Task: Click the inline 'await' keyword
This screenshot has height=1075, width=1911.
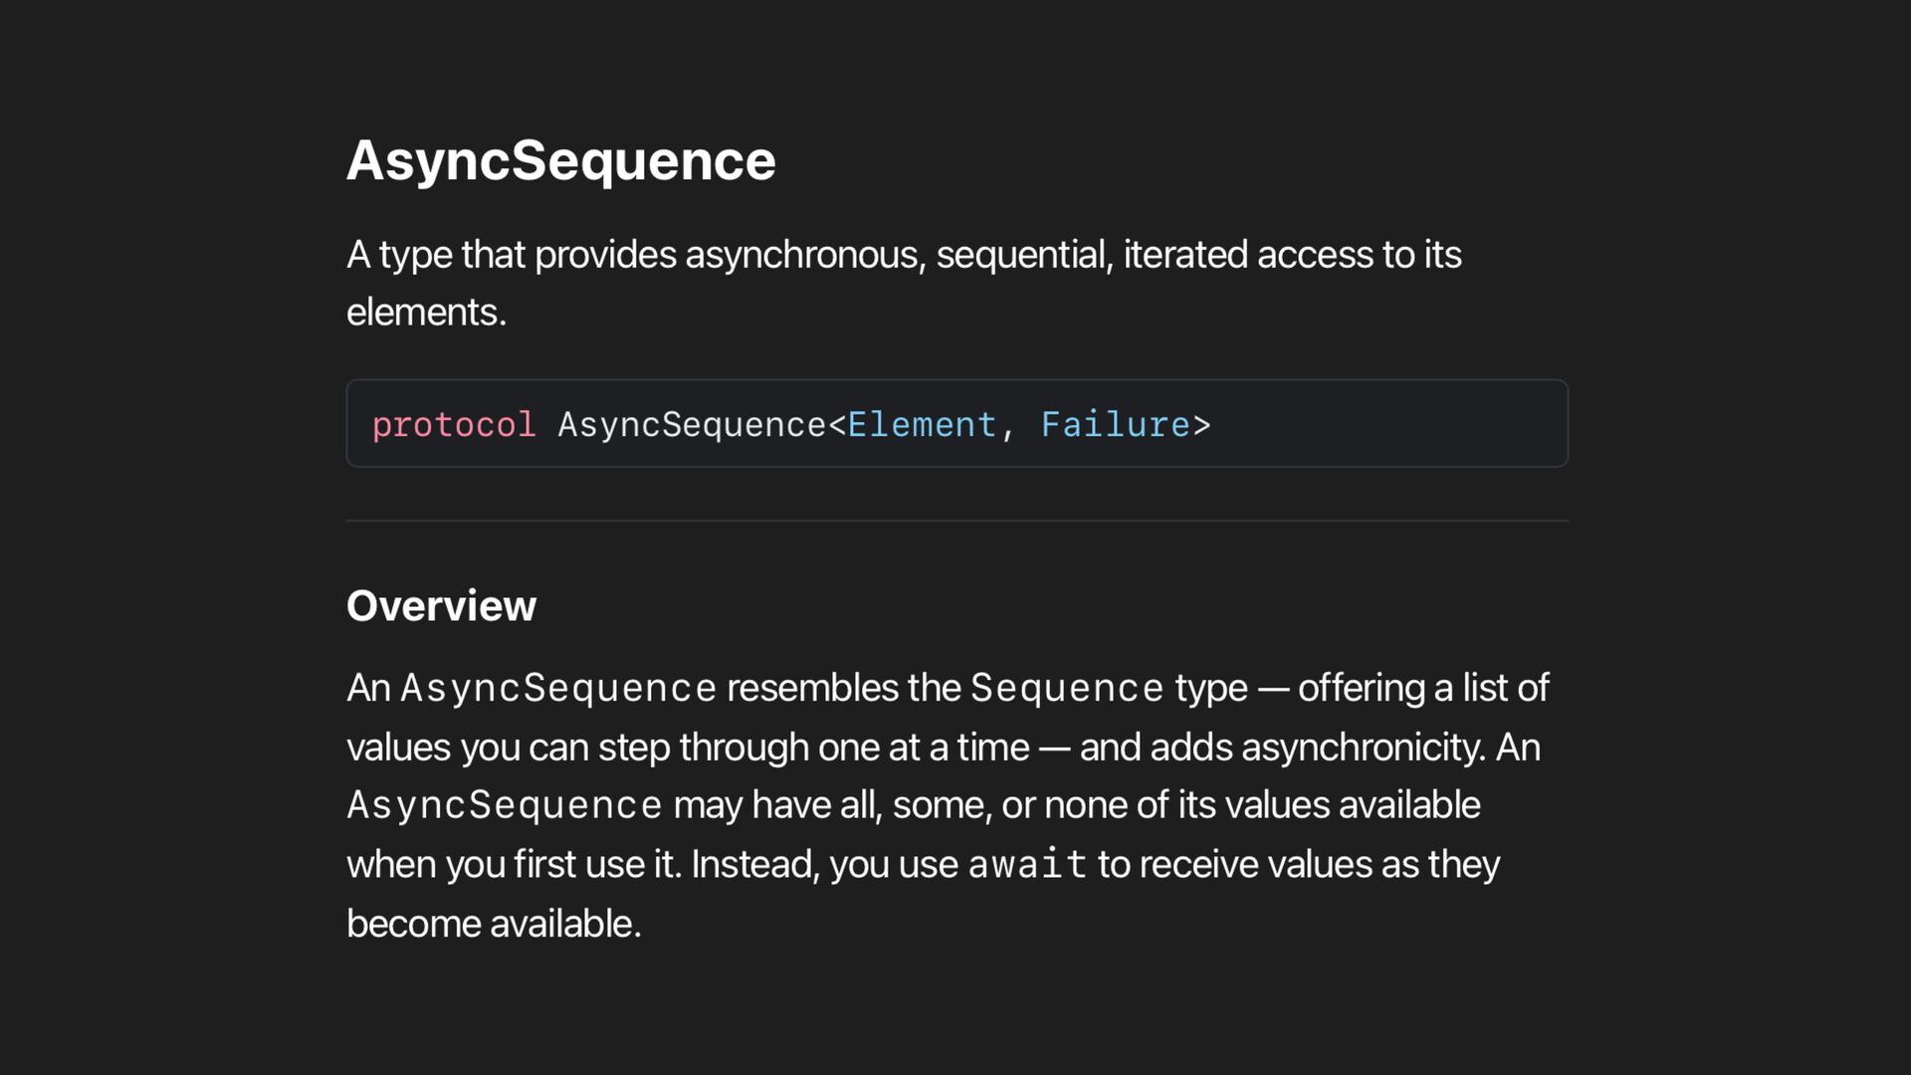Action: [1026, 864]
